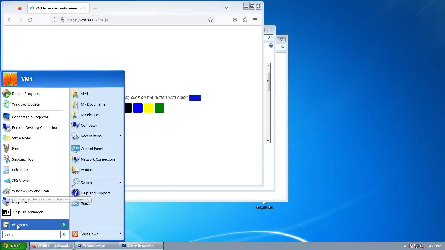The width and height of the screenshot is (445, 250).
Task: Launch Paint from the Start menu
Action: (x=35, y=149)
